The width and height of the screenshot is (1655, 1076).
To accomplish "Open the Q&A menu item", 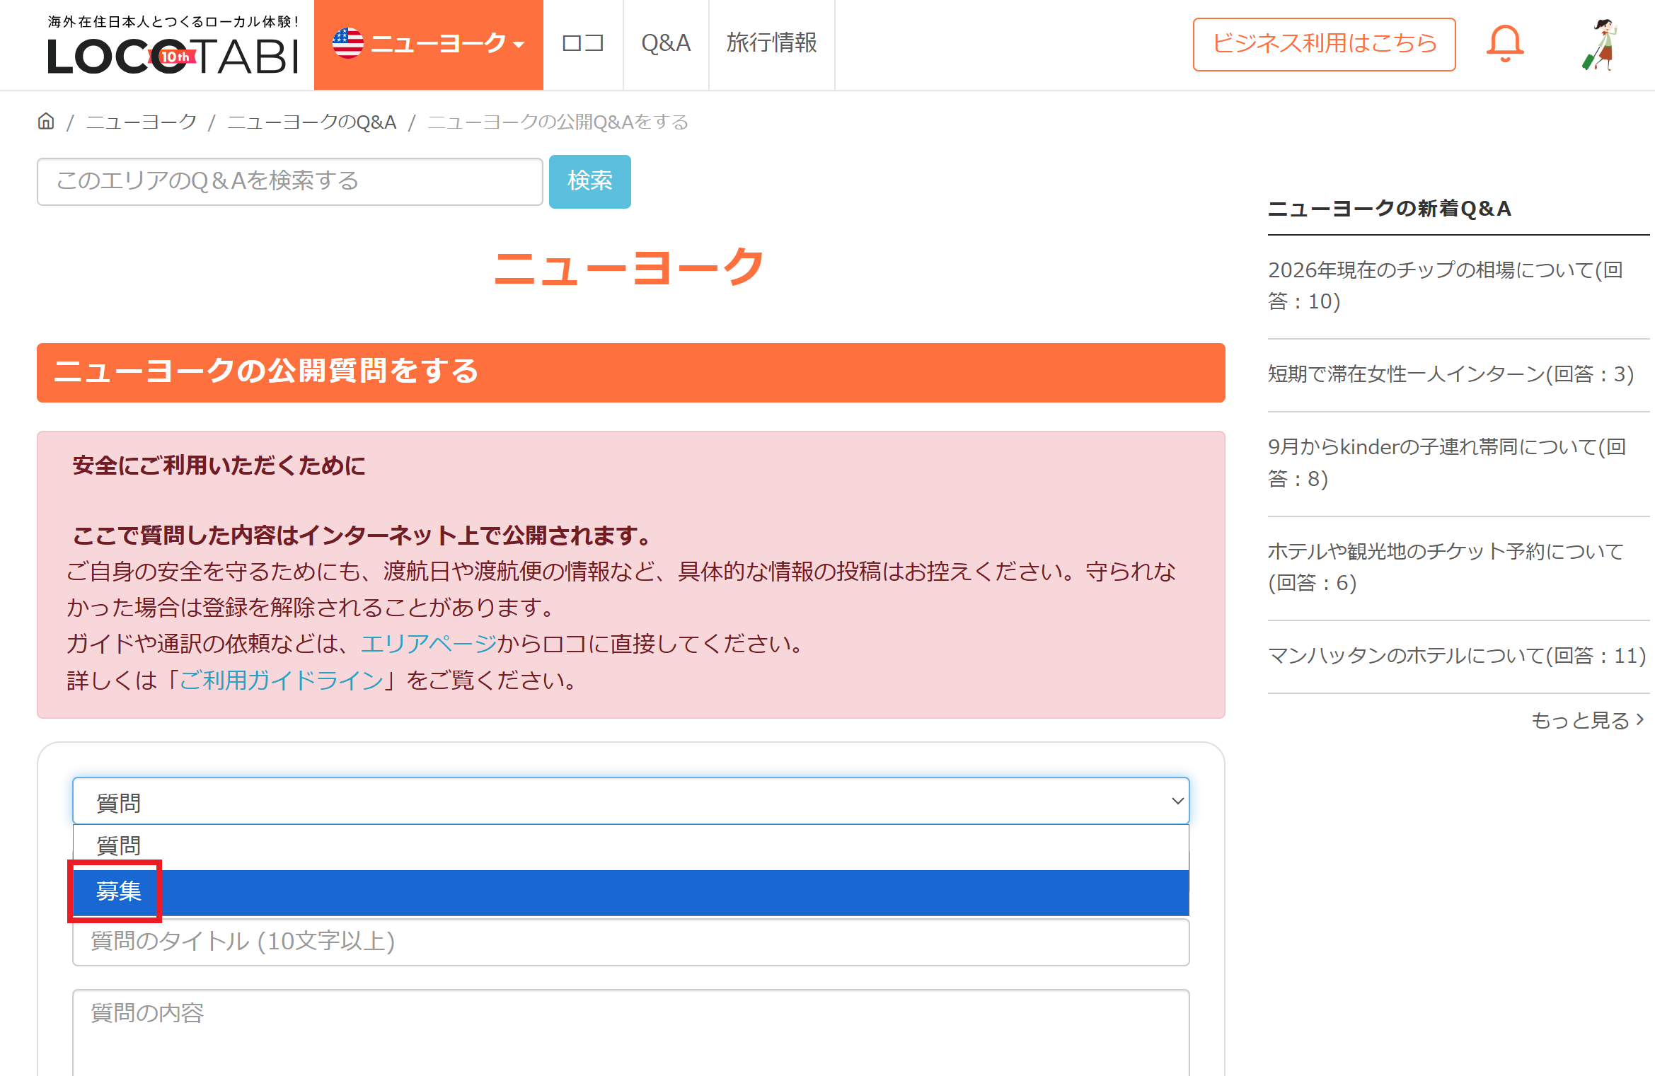I will [666, 44].
